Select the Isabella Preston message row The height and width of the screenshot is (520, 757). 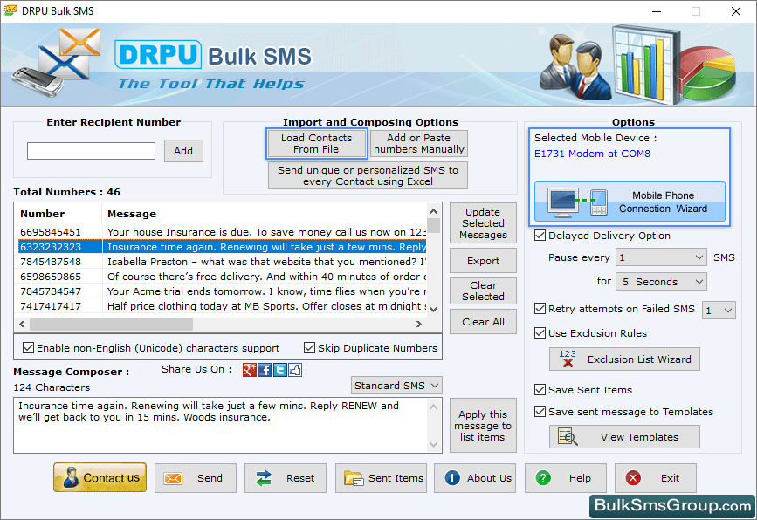tap(223, 262)
